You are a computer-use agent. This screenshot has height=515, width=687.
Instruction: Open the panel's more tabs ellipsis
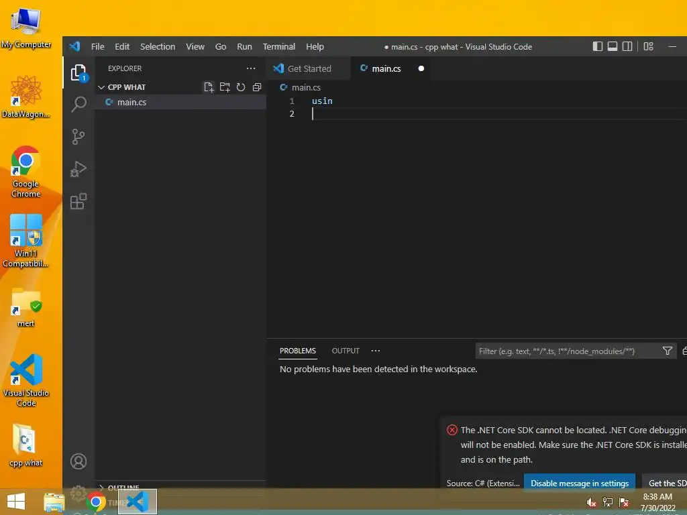pos(376,351)
